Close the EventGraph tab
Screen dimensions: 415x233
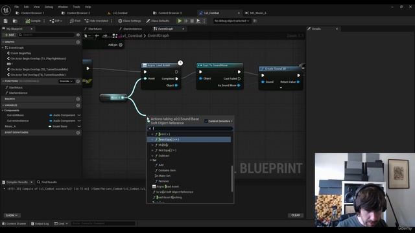pyautogui.click(x=183, y=28)
